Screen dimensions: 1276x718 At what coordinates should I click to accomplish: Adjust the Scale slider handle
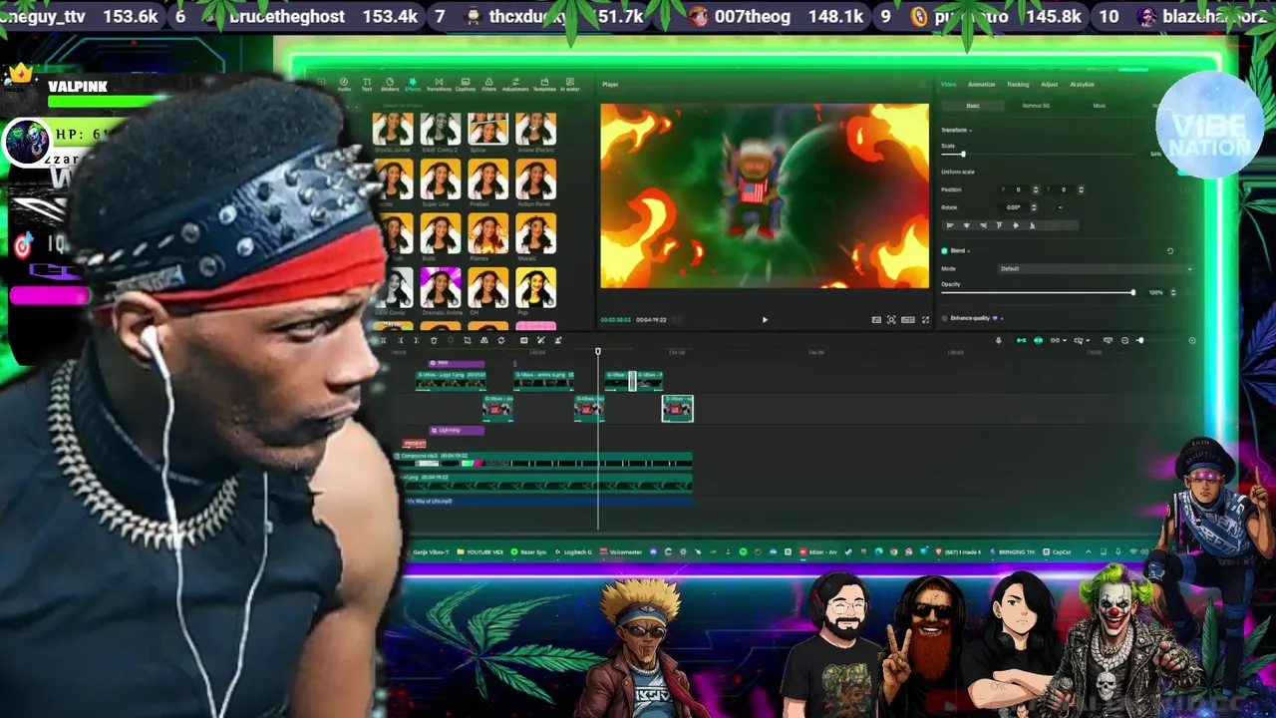pyautogui.click(x=963, y=154)
